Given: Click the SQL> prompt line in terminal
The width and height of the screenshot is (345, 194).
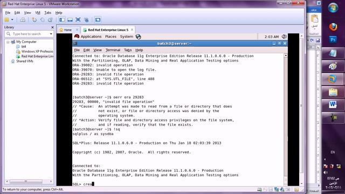Looking at the screenshot, I should (83, 184).
